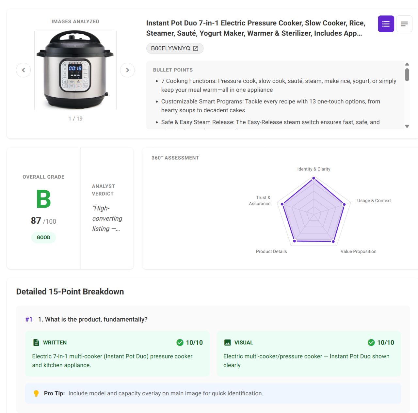Click the green checkmark beside Visual 10/10

point(371,342)
